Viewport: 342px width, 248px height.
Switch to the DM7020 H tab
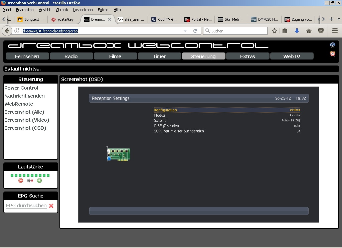click(265, 19)
